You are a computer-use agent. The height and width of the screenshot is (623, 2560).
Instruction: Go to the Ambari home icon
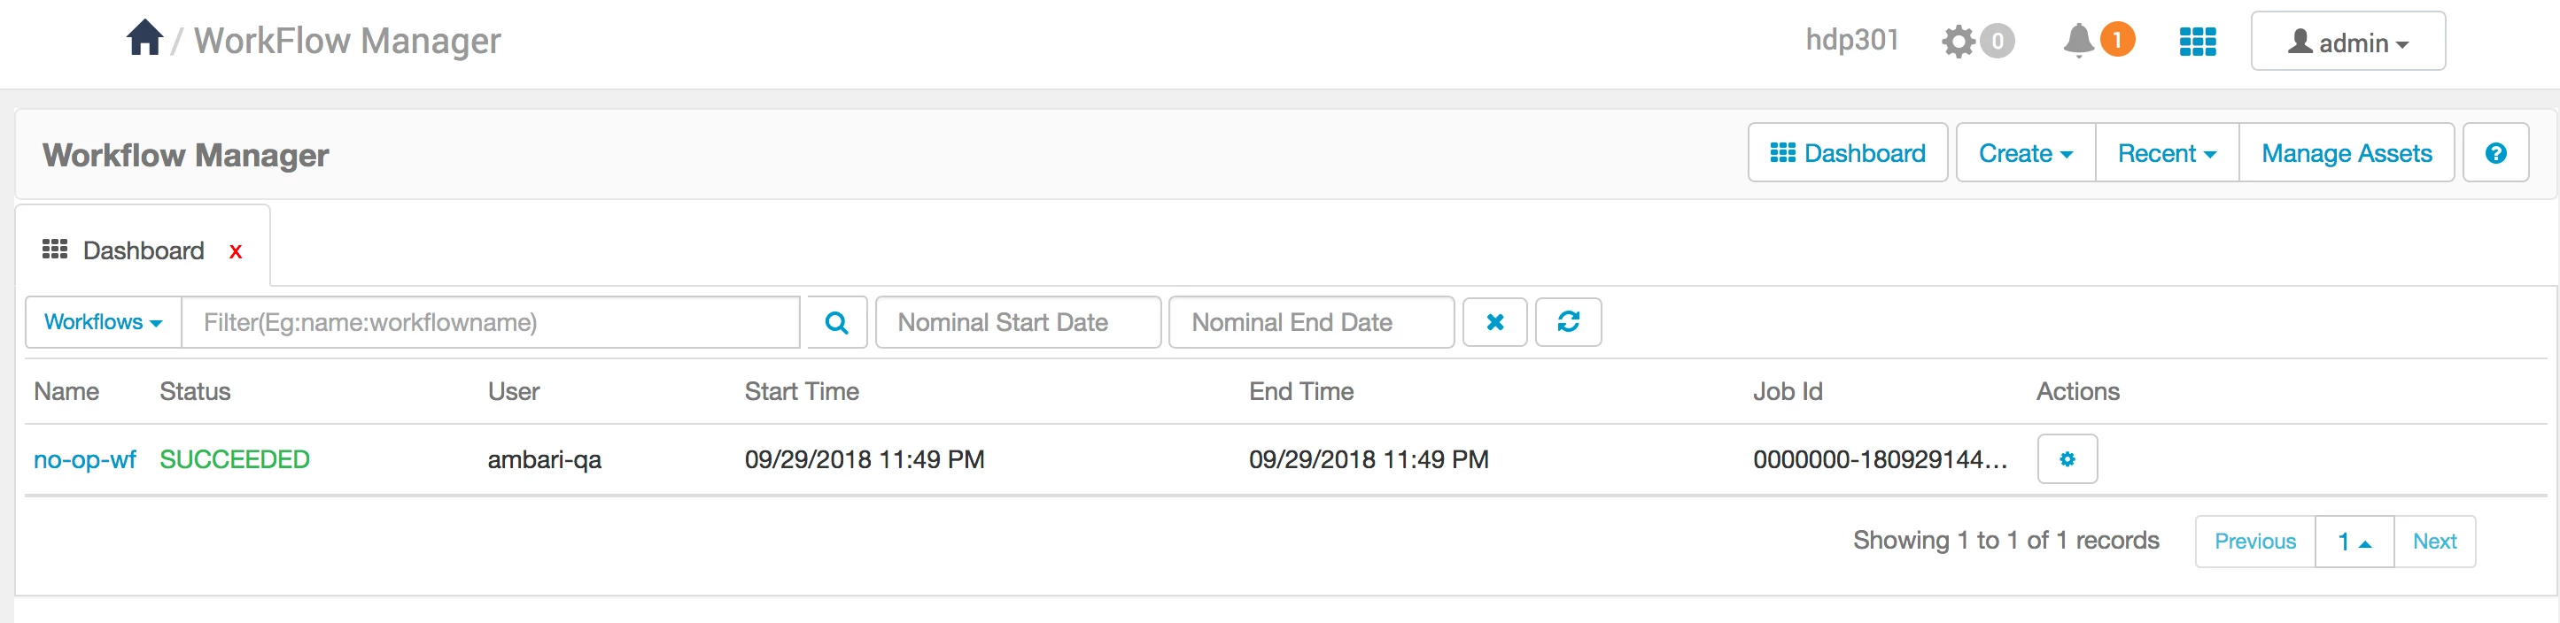pos(144,39)
